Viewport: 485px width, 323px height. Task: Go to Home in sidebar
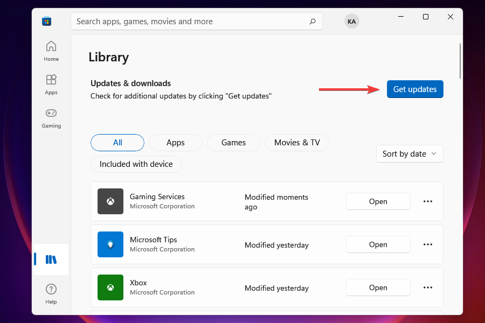point(51,51)
